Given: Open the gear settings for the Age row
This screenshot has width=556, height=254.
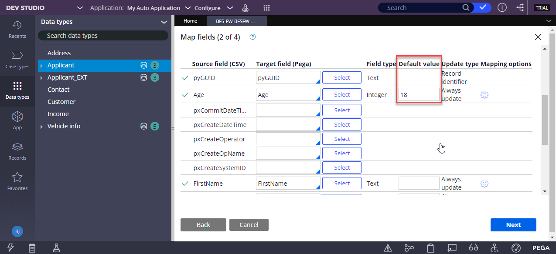Looking at the screenshot, I should click(x=484, y=94).
